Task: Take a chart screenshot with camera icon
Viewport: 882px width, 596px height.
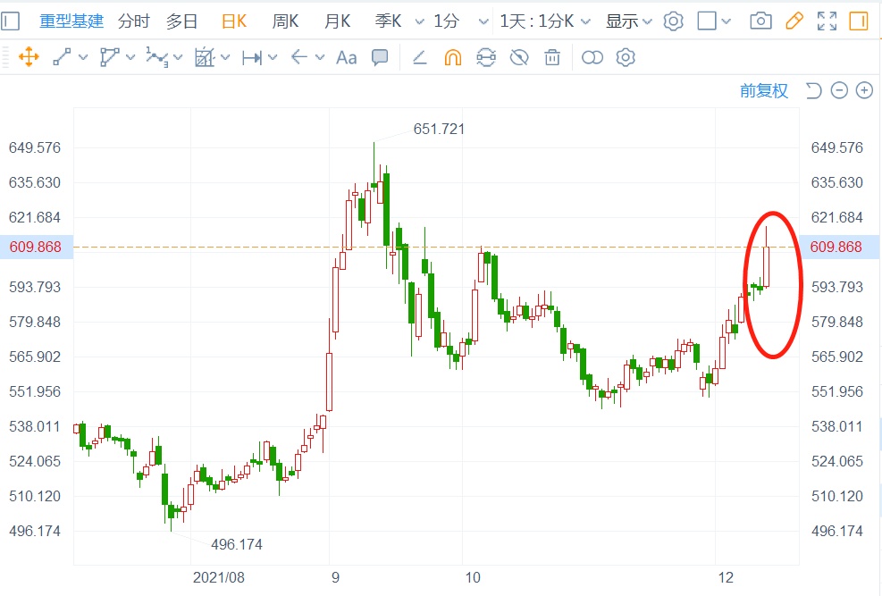Action: tap(760, 21)
